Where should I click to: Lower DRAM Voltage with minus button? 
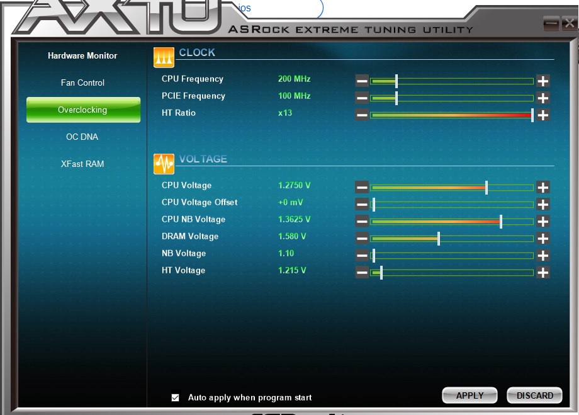362,238
